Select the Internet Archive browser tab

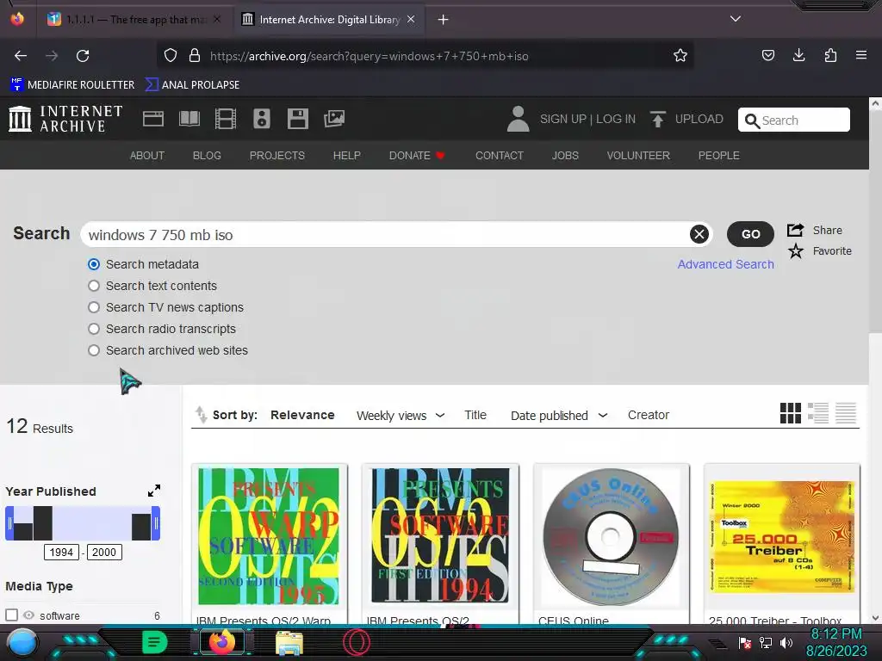tap(328, 20)
